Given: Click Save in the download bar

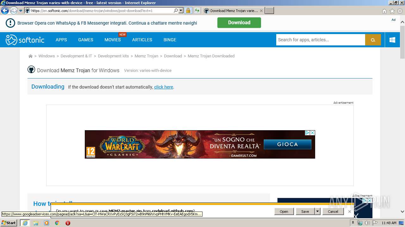Looking at the screenshot, I should (x=305, y=212).
